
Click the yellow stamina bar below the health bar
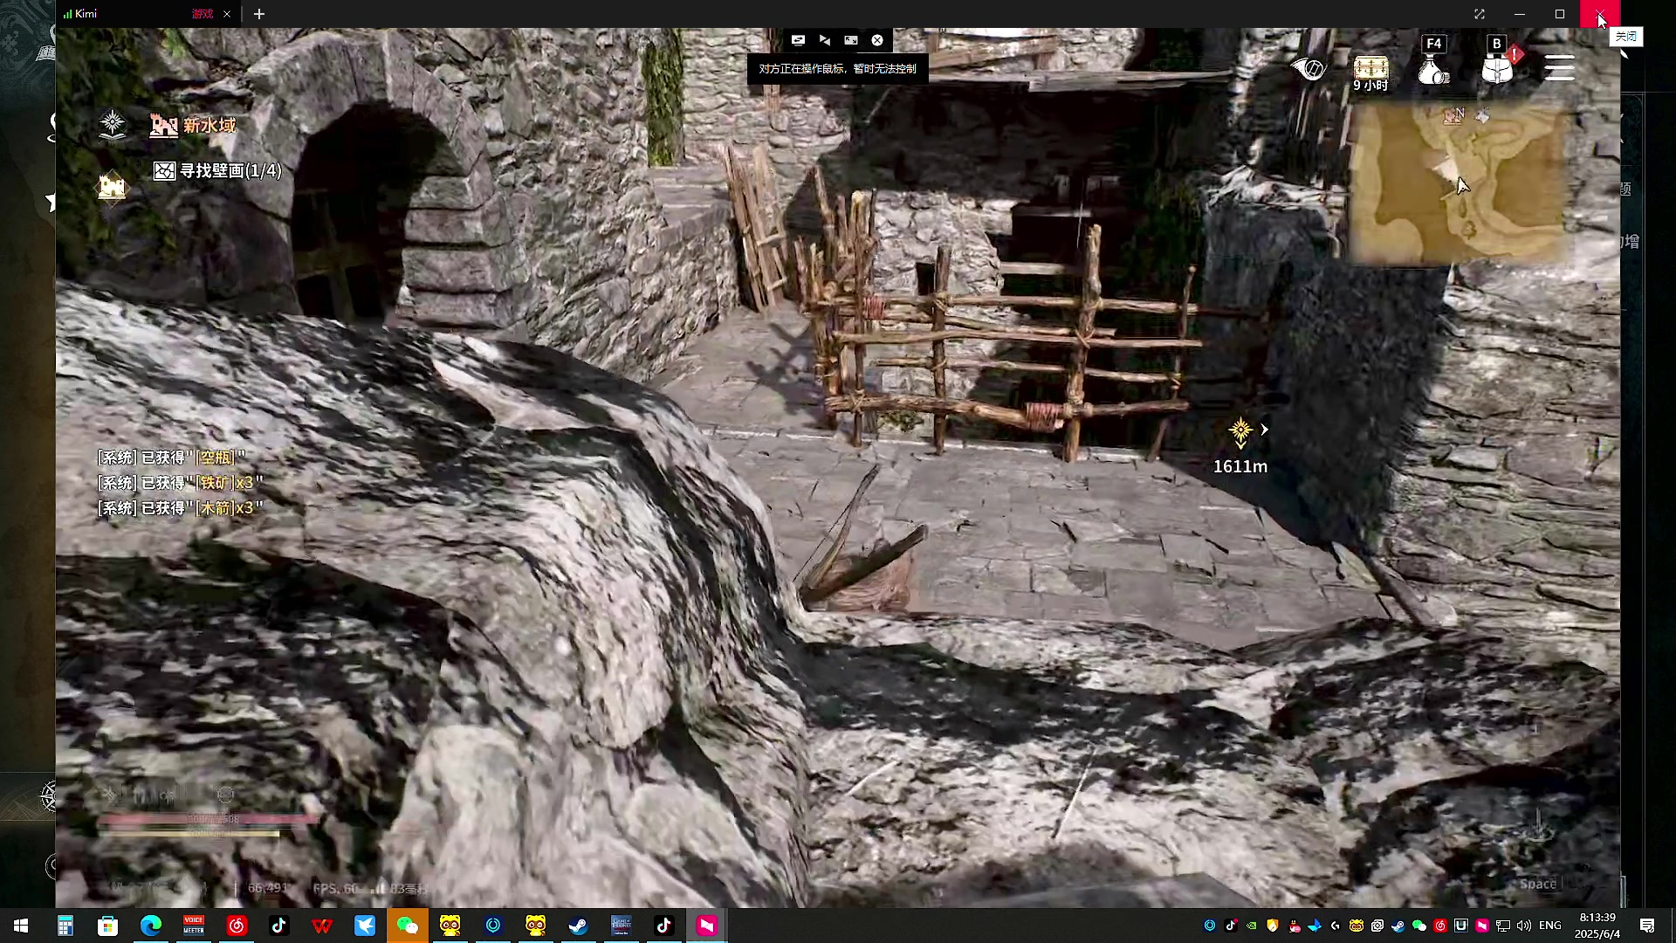tap(189, 834)
